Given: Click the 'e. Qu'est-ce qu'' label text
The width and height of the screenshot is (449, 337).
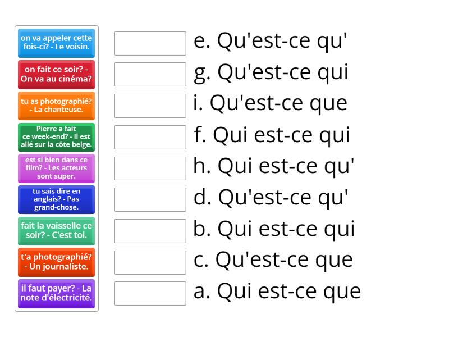Looking at the screenshot, I should [271, 41].
